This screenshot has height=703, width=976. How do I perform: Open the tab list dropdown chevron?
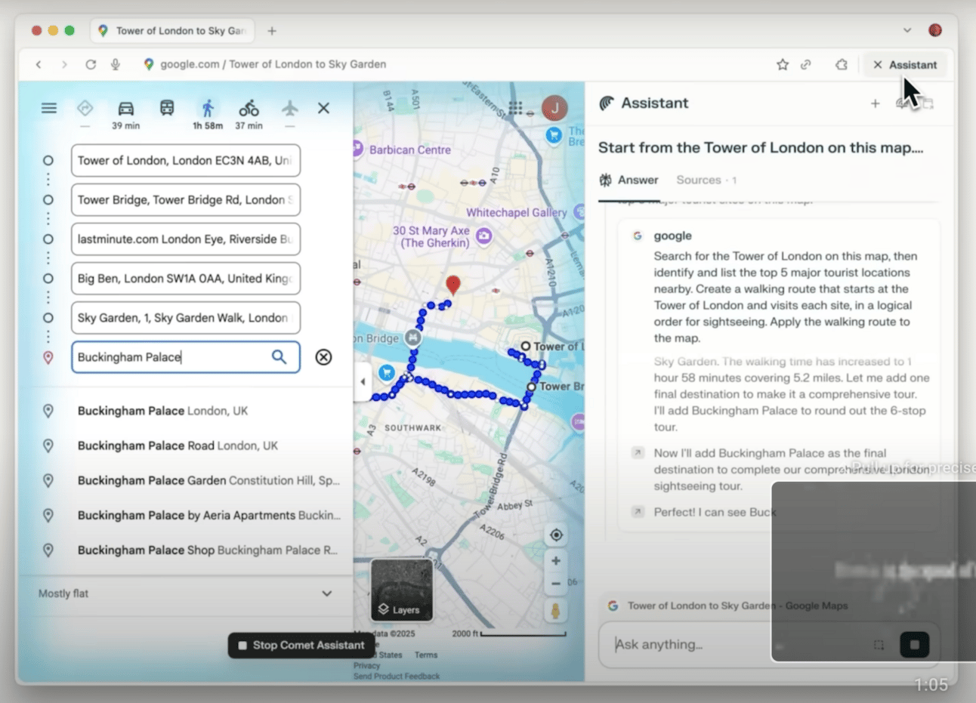point(907,31)
